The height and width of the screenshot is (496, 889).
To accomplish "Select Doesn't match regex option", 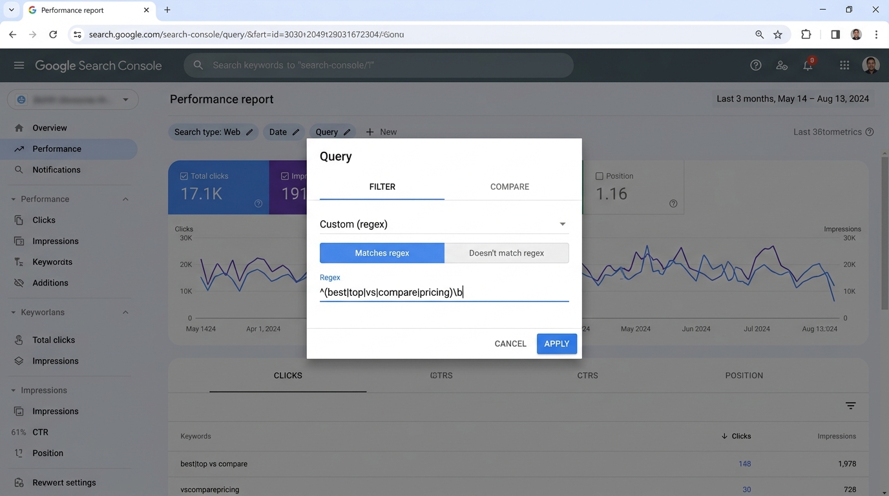I will [507, 253].
